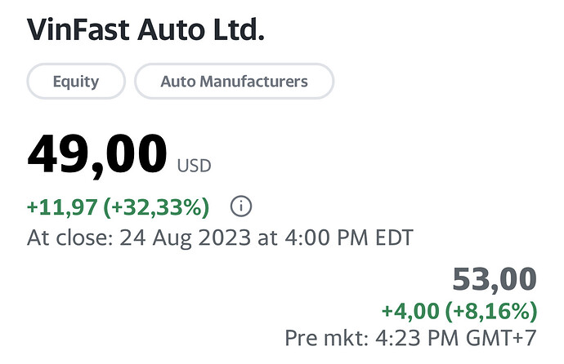Click the VinFast word in the title
The image size is (564, 364).
(x=78, y=30)
